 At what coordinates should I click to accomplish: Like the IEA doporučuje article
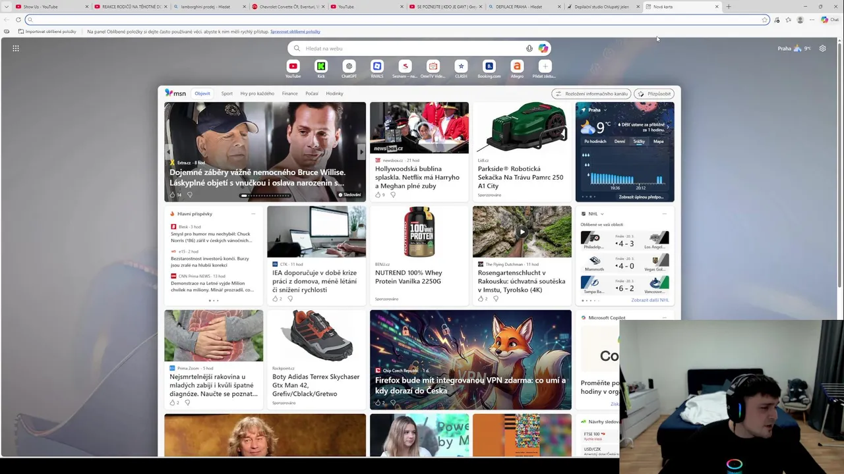[x=276, y=299]
